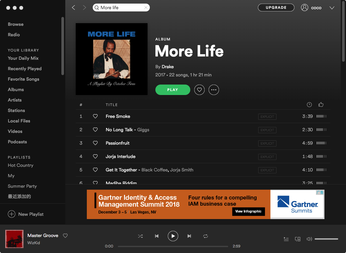Open Radio in the sidebar
This screenshot has height=253, width=346.
click(14, 35)
